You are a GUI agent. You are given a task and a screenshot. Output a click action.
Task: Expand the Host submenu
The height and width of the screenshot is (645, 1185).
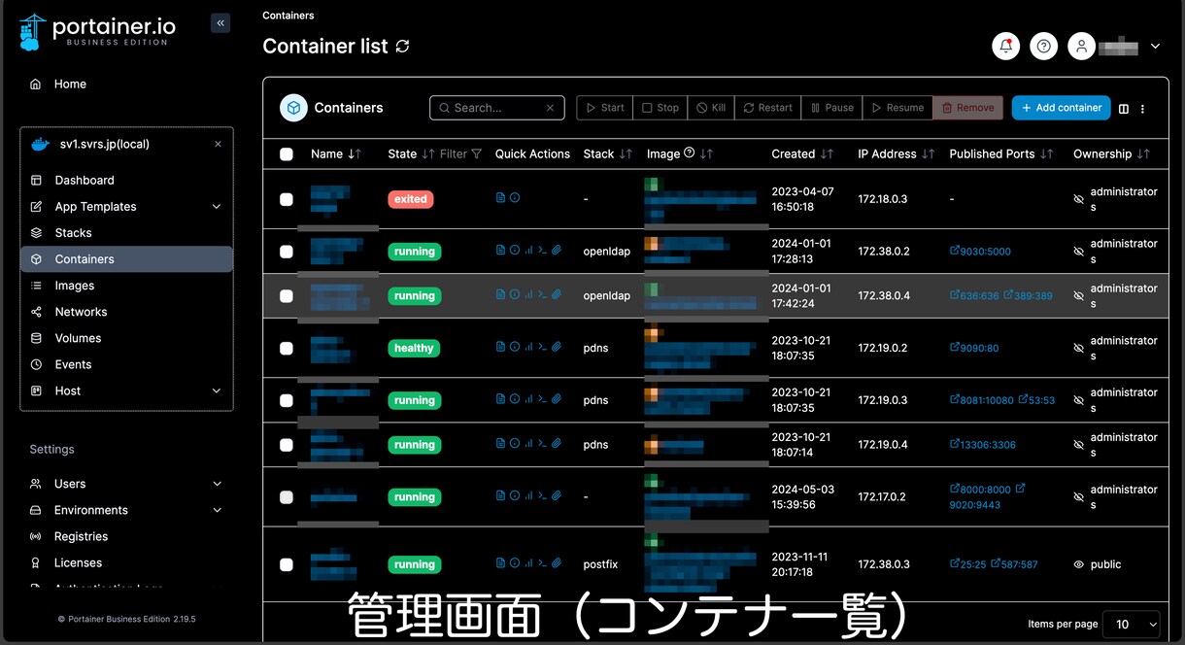coord(217,390)
